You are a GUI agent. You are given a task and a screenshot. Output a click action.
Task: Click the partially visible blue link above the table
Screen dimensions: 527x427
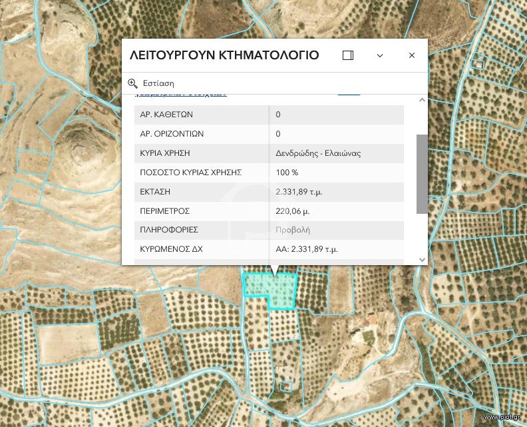point(180,94)
